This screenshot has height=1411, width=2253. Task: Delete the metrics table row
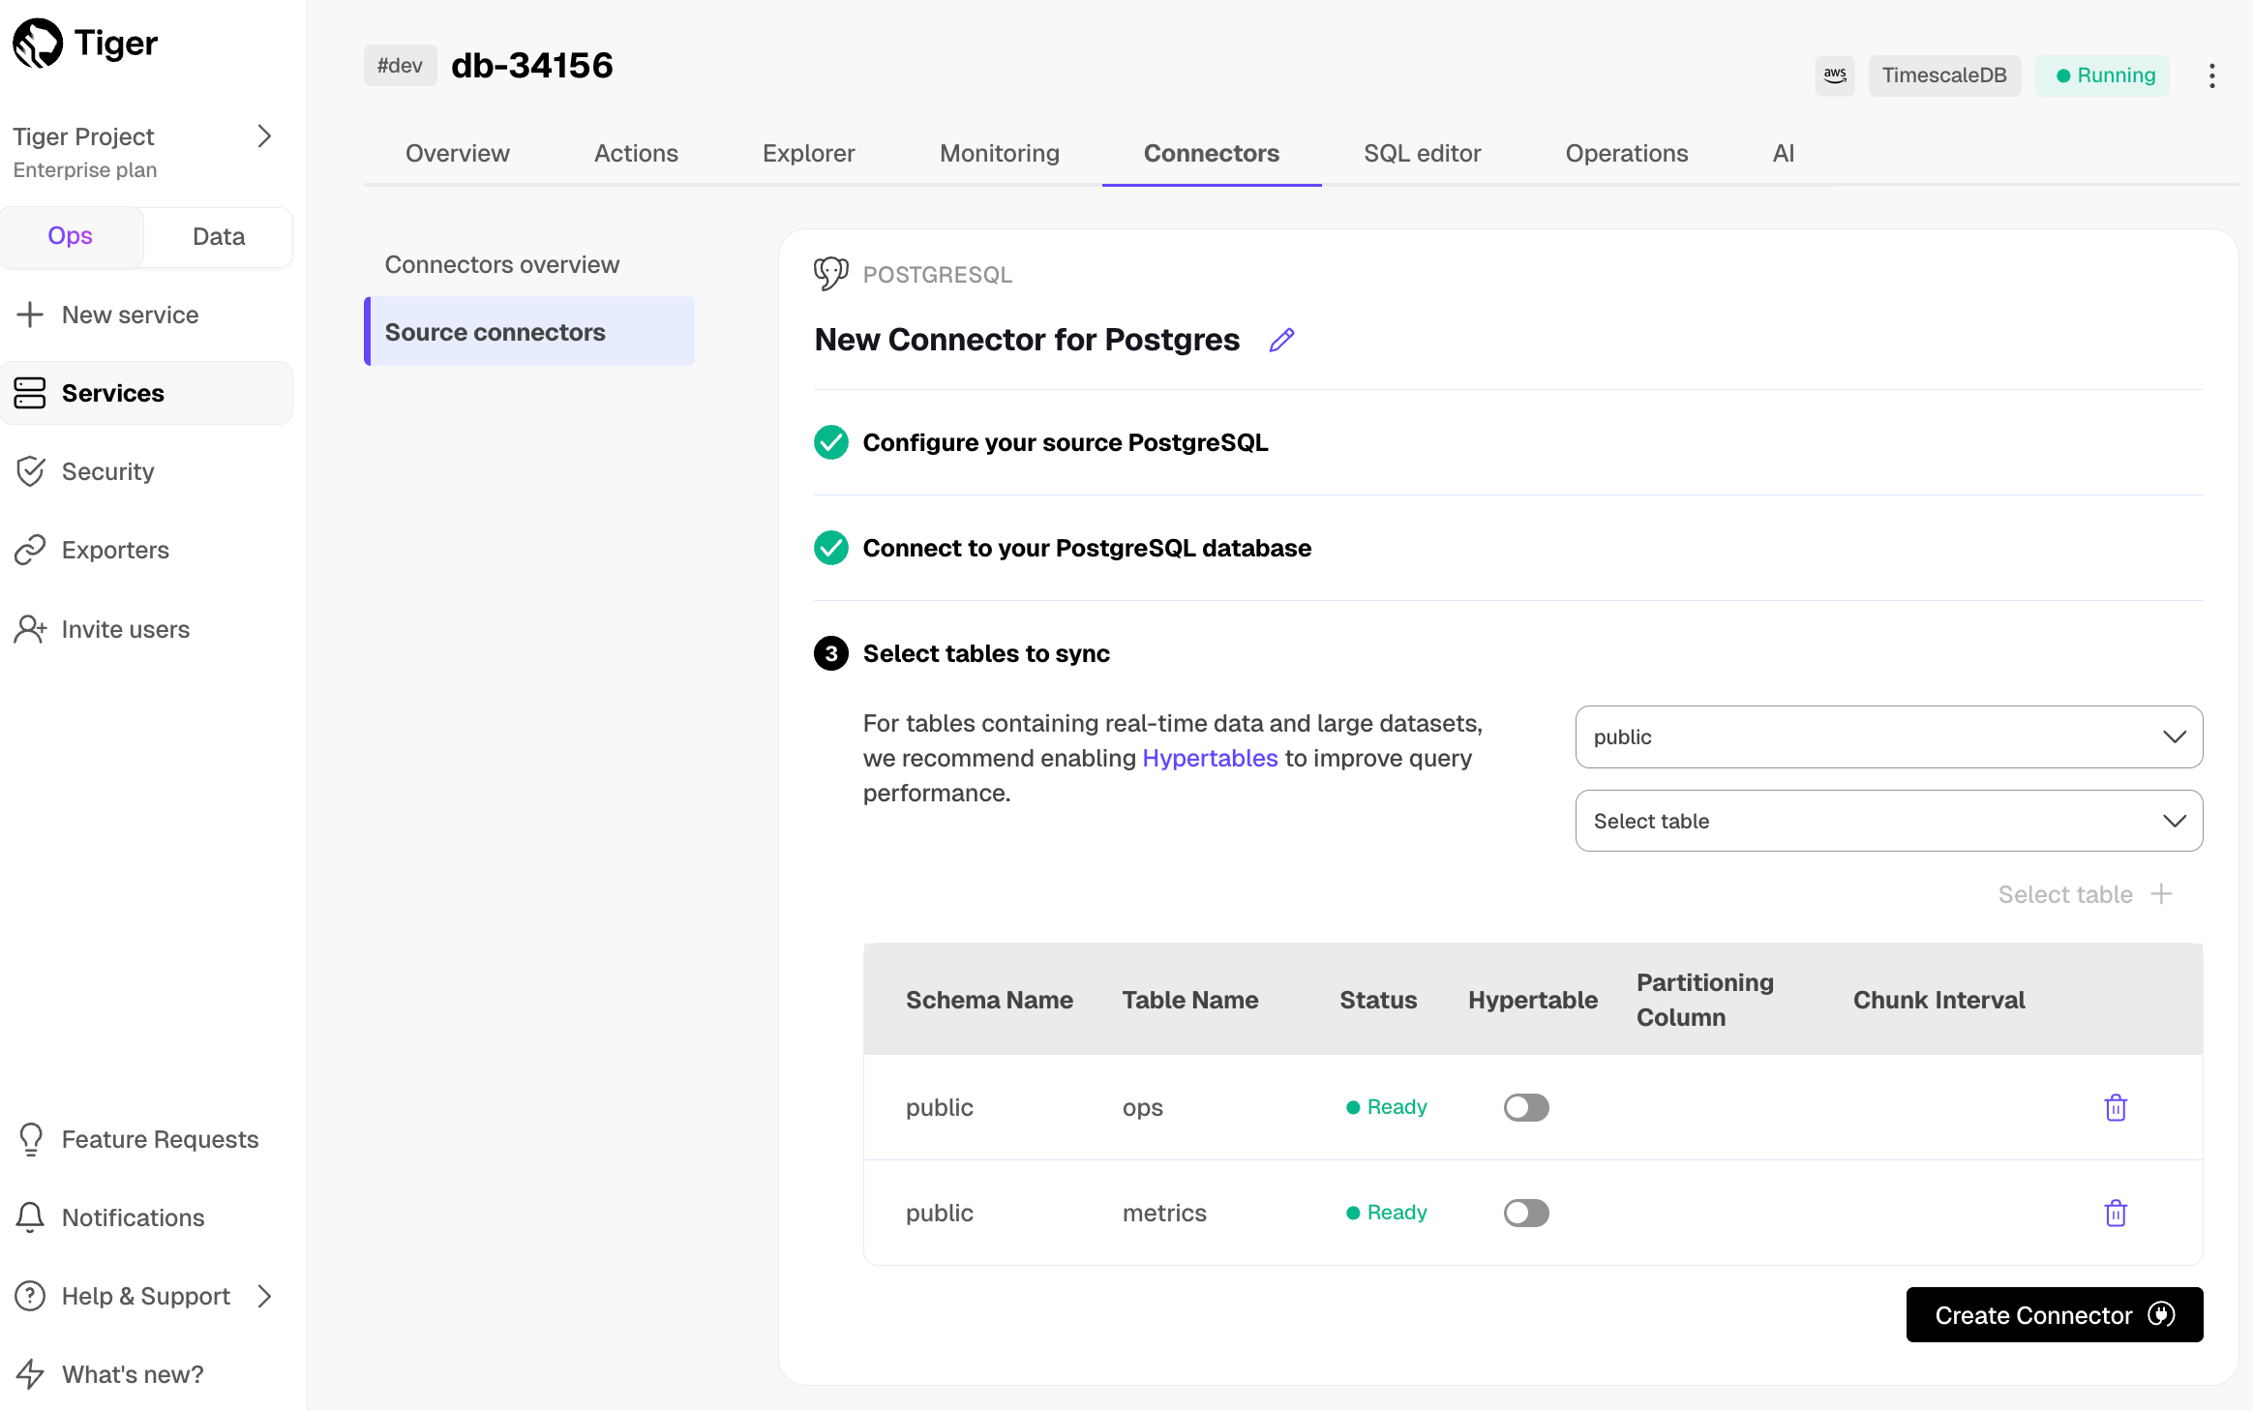2116,1213
